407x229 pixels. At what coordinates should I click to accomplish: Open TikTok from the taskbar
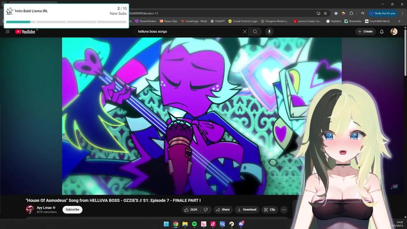[213, 224]
